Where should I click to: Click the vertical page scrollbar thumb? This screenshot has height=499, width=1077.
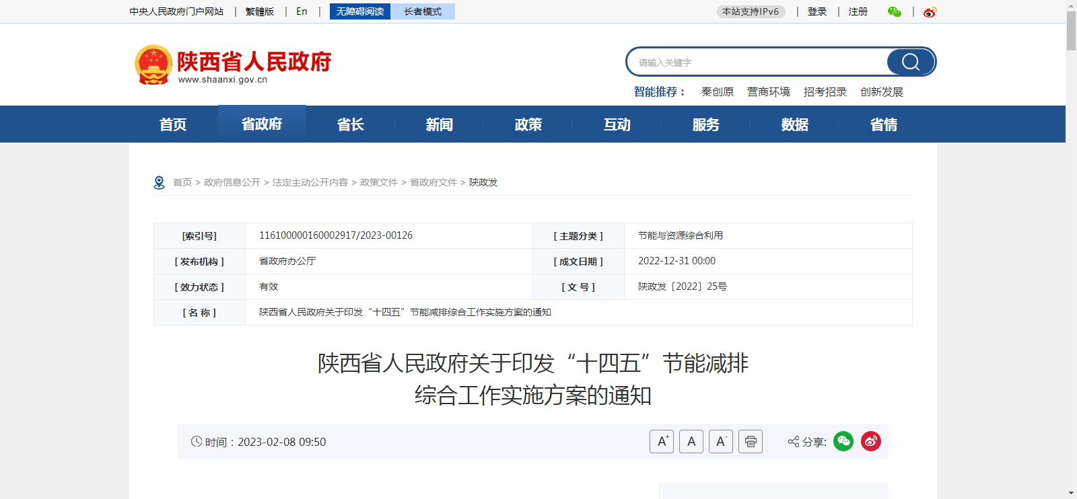(x=1071, y=30)
